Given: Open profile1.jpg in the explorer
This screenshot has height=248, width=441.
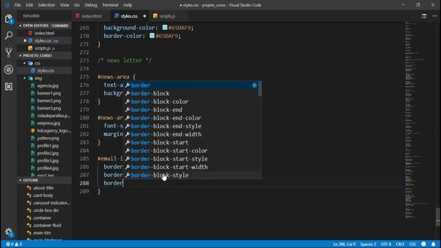Looking at the screenshot, I should pos(44,145).
